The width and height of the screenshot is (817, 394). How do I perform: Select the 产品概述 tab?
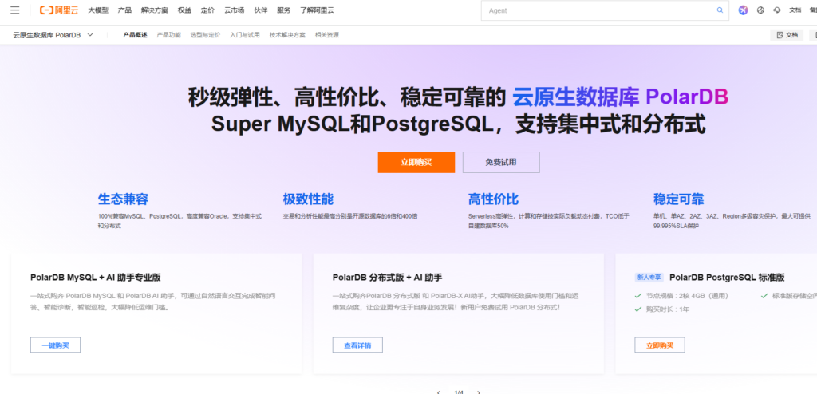tap(135, 35)
